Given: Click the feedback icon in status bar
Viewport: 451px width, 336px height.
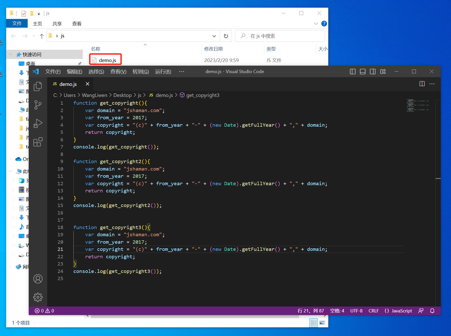Looking at the screenshot, I should coord(421,311).
